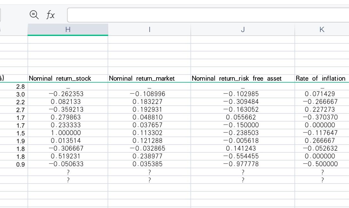The image size is (349, 208).
Task: Click the cell showing 0.266667
Action: pyautogui.click(x=322, y=141)
